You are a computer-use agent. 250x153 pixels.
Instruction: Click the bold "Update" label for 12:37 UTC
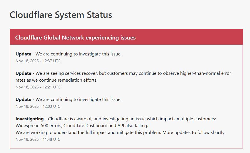point(23,54)
